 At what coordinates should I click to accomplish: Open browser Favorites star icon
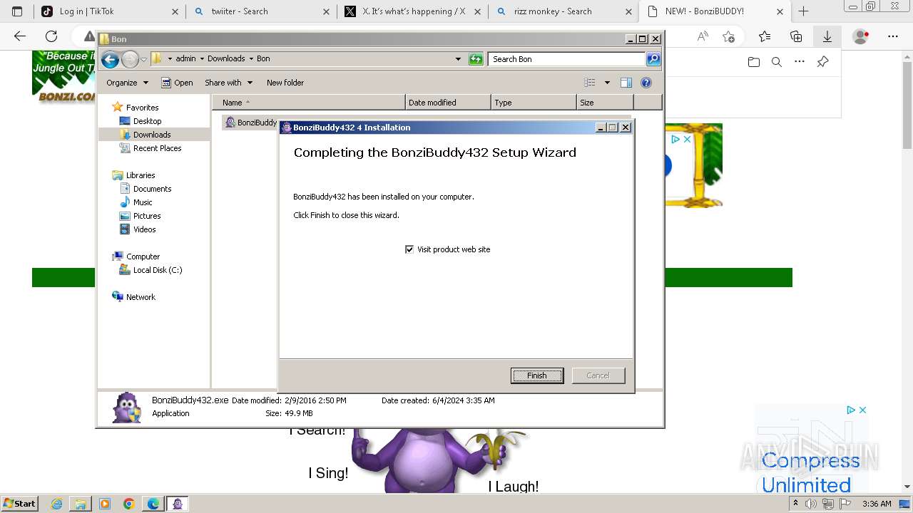pyautogui.click(x=765, y=36)
